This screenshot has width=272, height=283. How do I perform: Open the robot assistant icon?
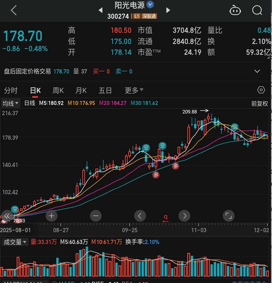click(x=235, y=10)
